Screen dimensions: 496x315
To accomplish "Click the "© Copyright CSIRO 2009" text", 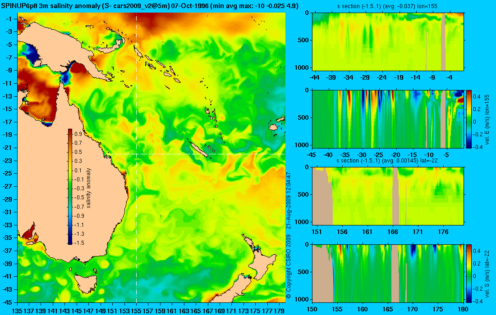I will [288, 267].
